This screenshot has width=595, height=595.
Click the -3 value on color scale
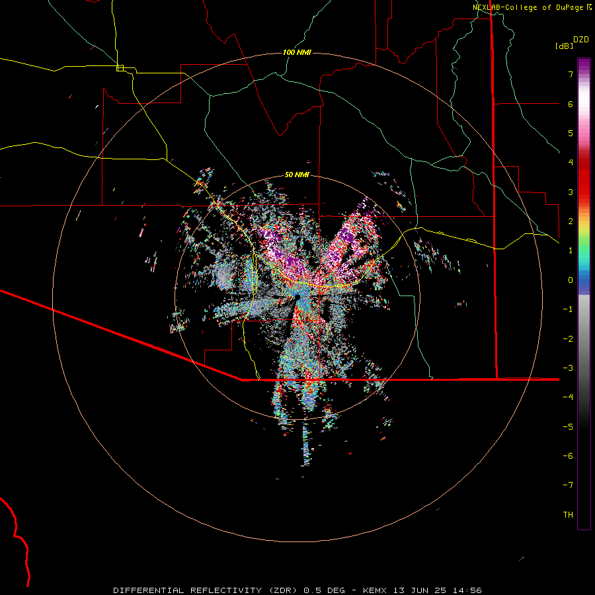click(x=568, y=368)
